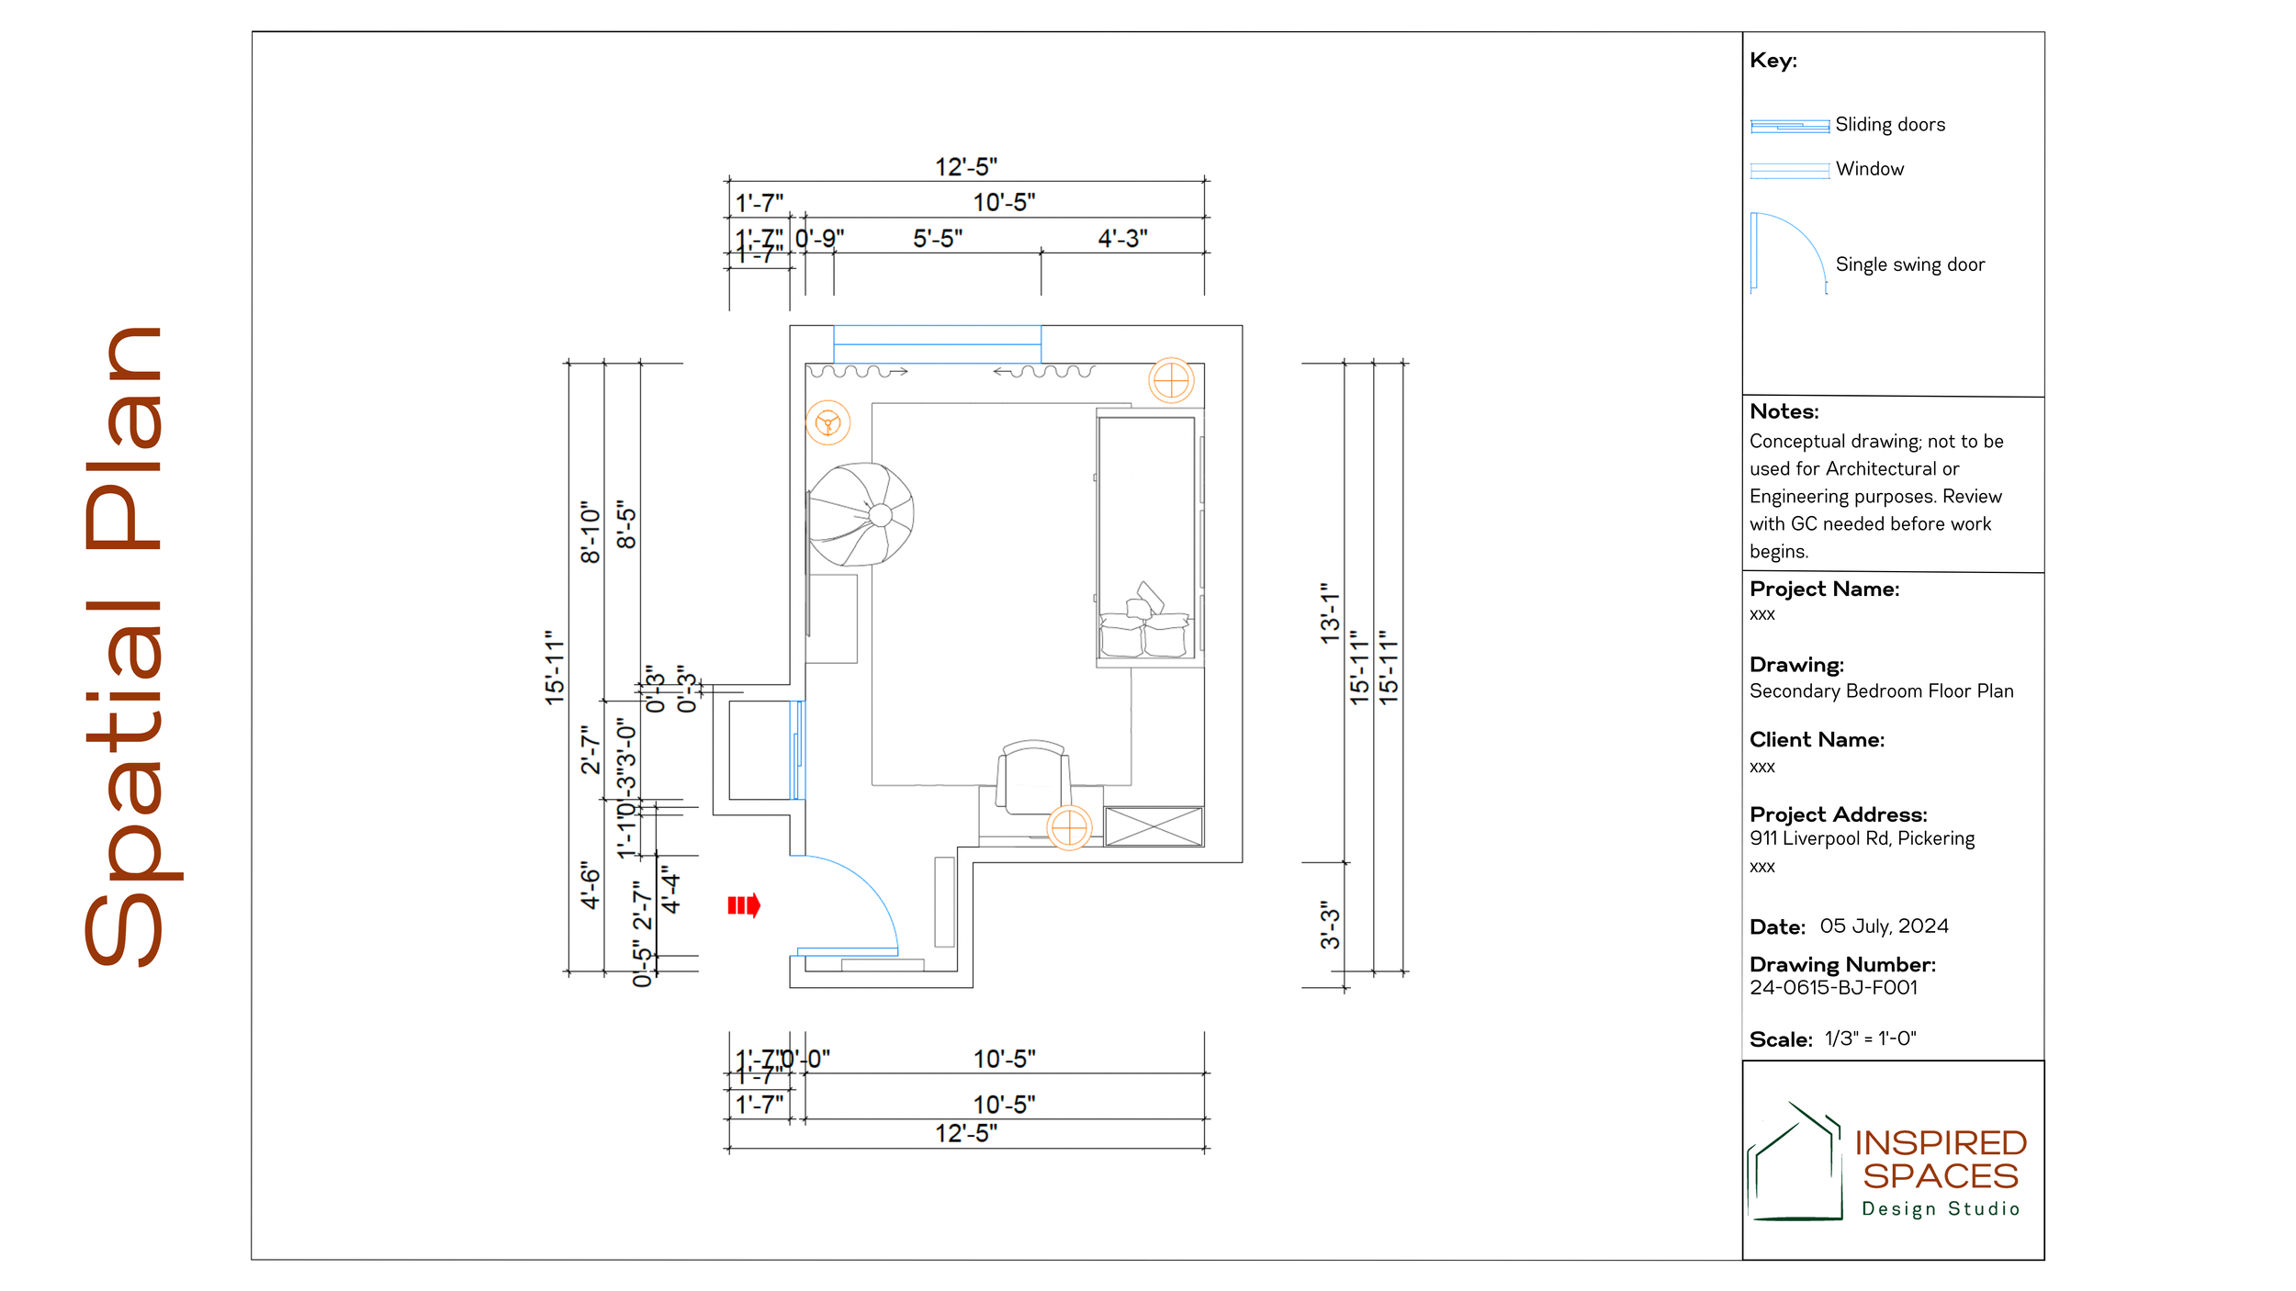Click the red entry arrow marker
The height and width of the screenshot is (1291, 2296).
(x=744, y=905)
